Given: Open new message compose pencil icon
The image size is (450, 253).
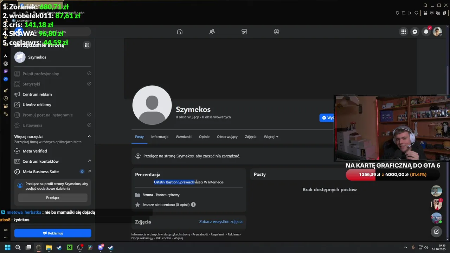Looking at the screenshot, I should (436, 232).
